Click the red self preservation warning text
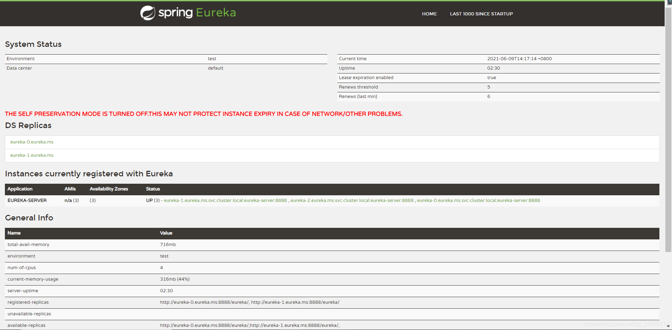Screen dimensions: 672x330 coord(204,114)
